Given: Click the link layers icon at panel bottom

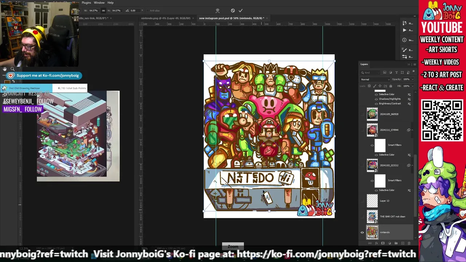Looking at the screenshot, I should coord(370,243).
